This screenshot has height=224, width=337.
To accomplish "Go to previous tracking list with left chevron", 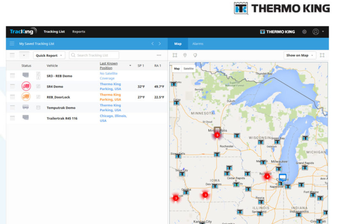I will [x=152, y=44].
